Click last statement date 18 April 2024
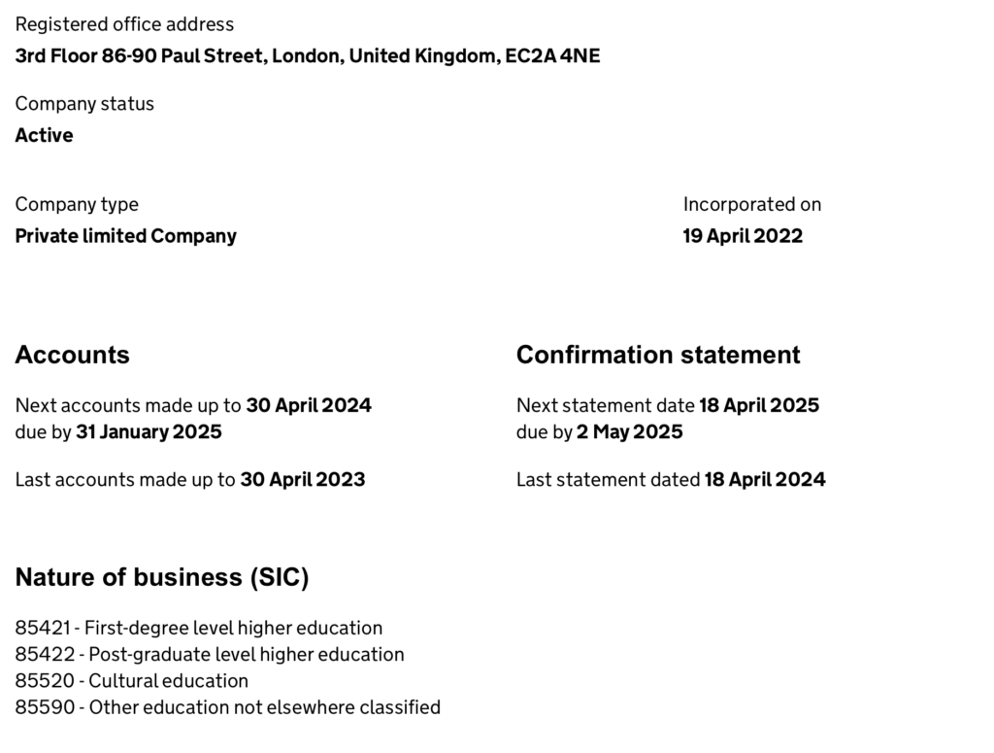This screenshot has height=753, width=994. [765, 480]
